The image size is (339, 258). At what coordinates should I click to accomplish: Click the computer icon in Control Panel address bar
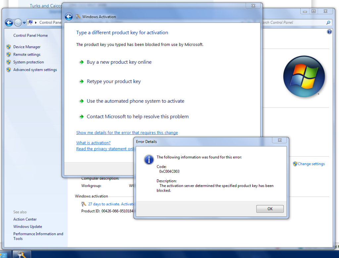30,22
